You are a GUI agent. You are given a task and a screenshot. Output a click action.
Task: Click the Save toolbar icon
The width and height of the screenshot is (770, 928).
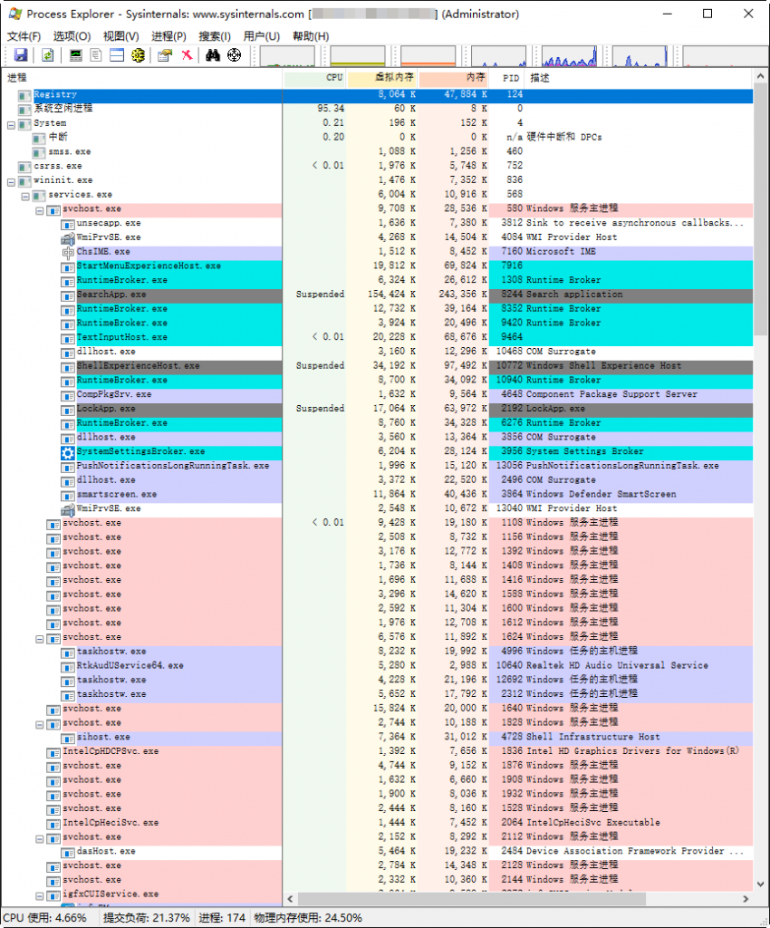pos(21,55)
